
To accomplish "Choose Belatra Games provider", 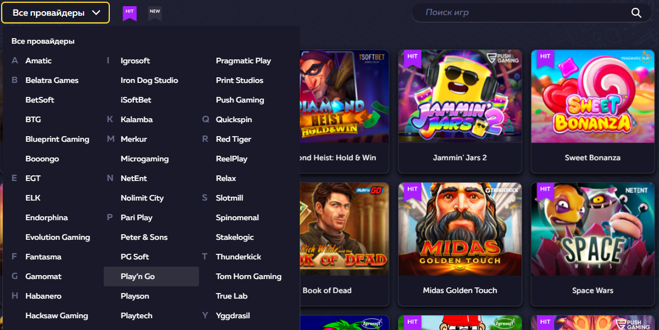I will click(x=52, y=80).
